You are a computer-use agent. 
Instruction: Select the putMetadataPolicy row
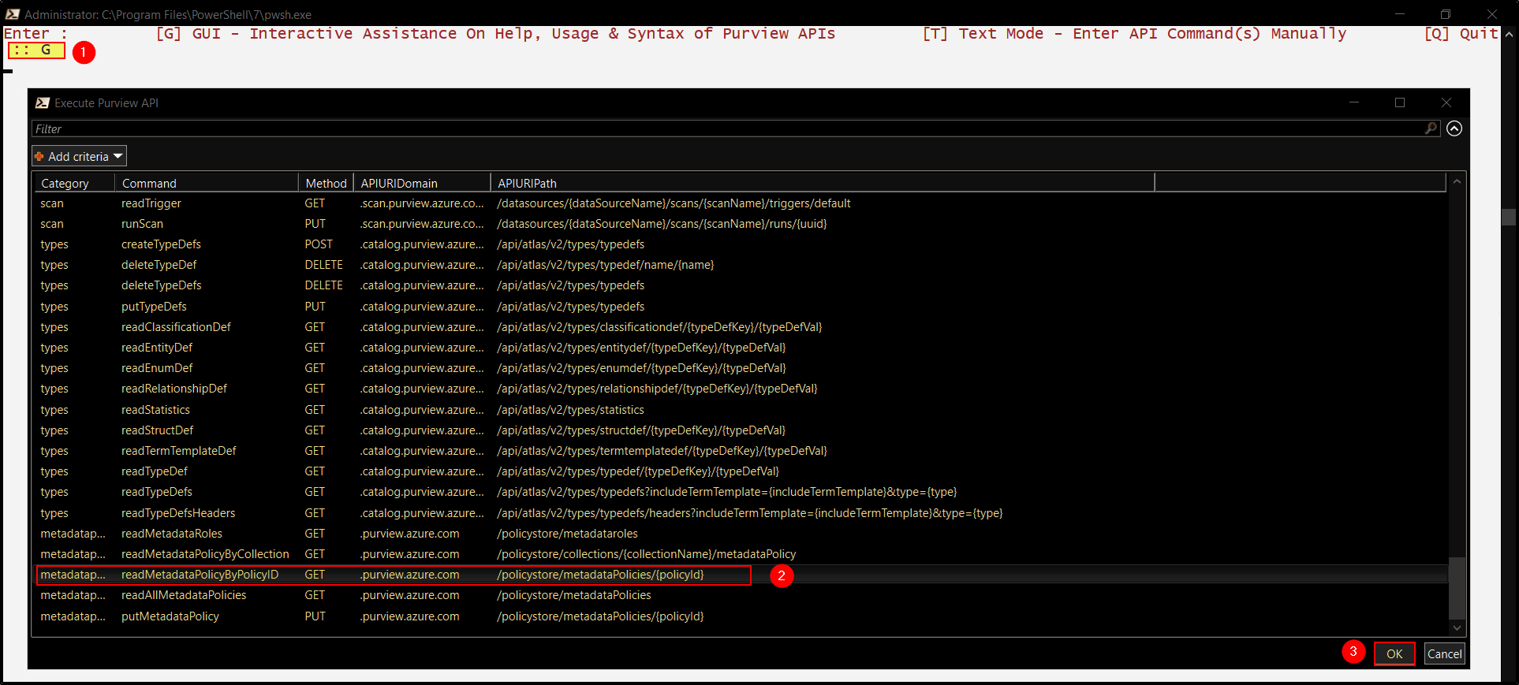tap(741, 616)
